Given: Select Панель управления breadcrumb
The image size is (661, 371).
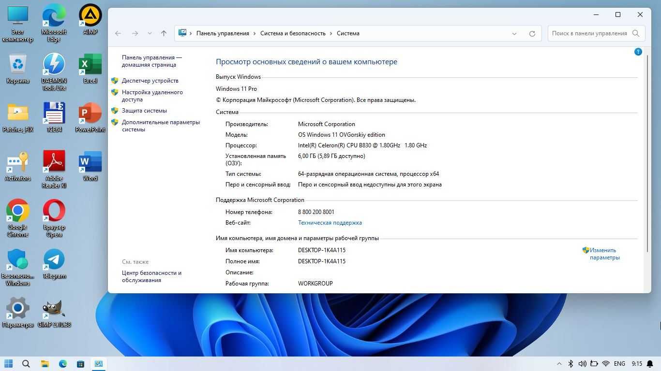Looking at the screenshot, I should coord(223,33).
